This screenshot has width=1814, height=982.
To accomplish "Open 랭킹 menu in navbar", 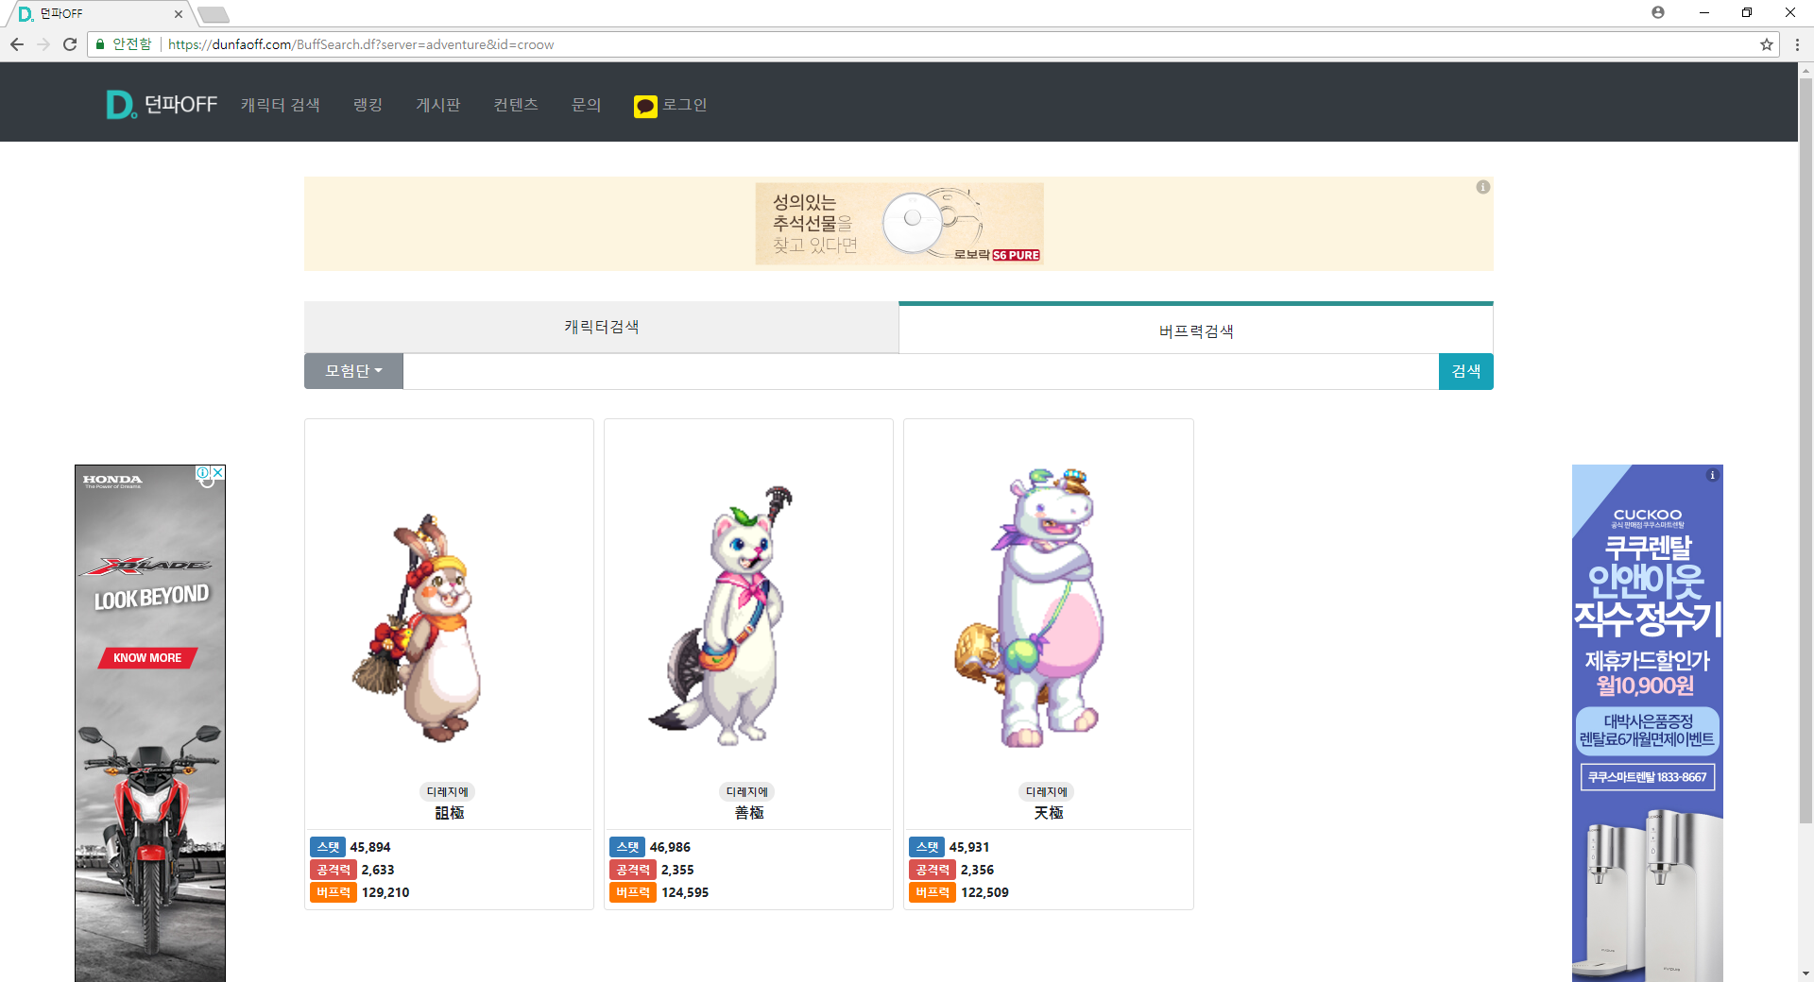I will pos(368,105).
